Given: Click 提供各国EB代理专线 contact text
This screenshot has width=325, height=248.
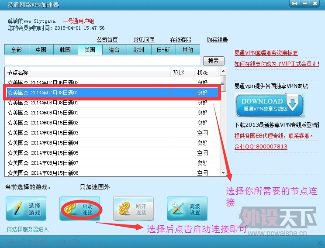Looking at the screenshot, I should click(273, 136).
